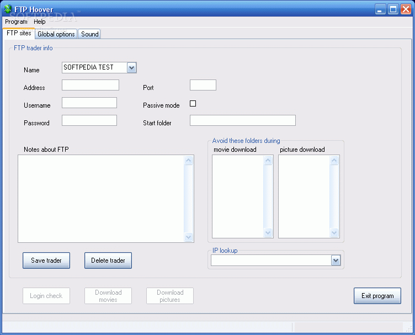The image size is (415, 335).
Task: Maximize the FTP Hoover window
Action: (393, 9)
